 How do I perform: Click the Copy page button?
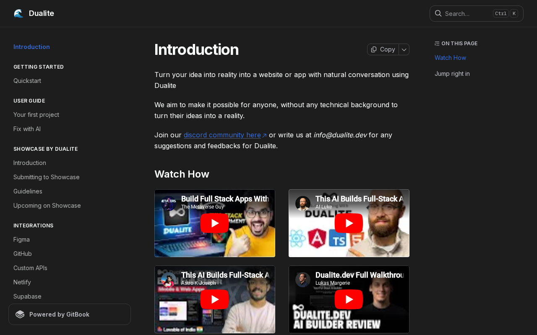pyautogui.click(x=383, y=49)
